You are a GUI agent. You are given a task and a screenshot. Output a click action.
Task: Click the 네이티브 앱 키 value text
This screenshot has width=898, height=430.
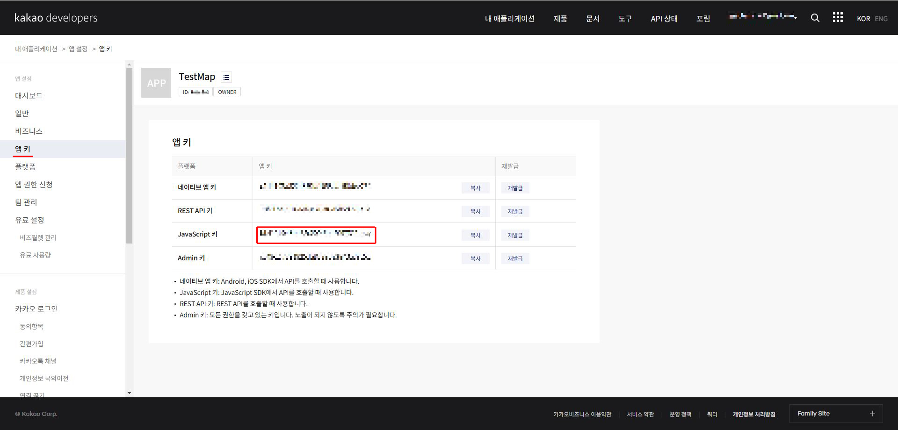point(315,186)
